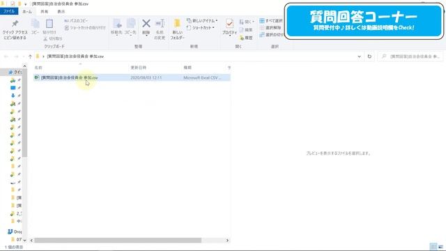
Task: Click the date cell 2020/08/03 12:11
Action: [146, 77]
